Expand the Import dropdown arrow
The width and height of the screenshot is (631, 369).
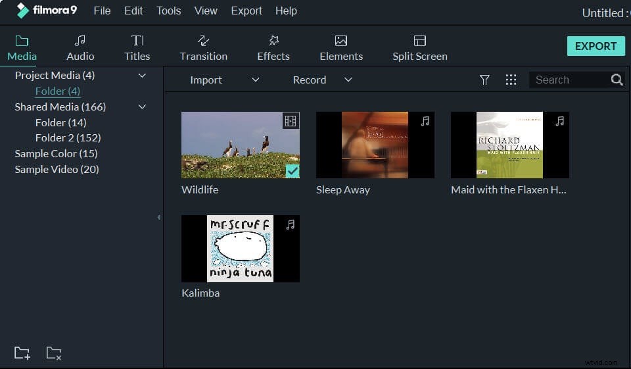(255, 80)
